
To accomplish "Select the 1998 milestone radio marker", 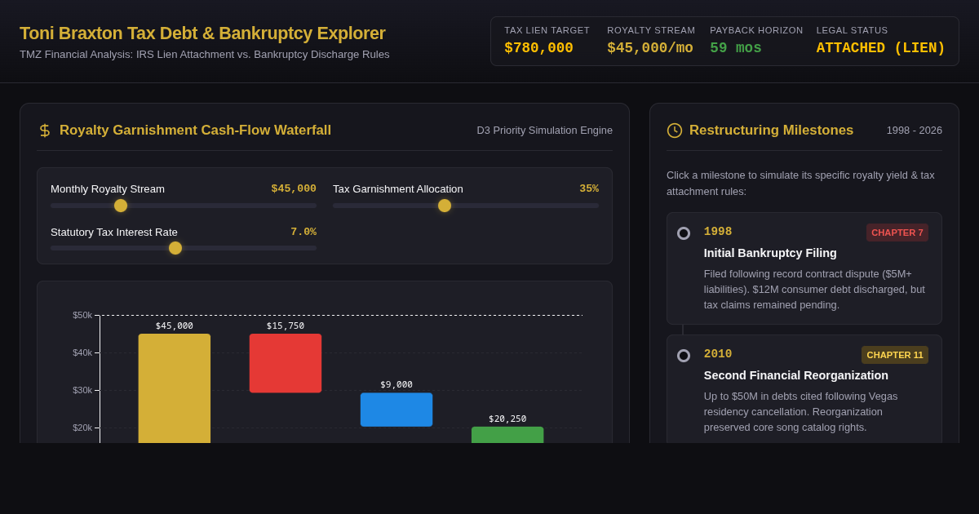I will (684, 233).
